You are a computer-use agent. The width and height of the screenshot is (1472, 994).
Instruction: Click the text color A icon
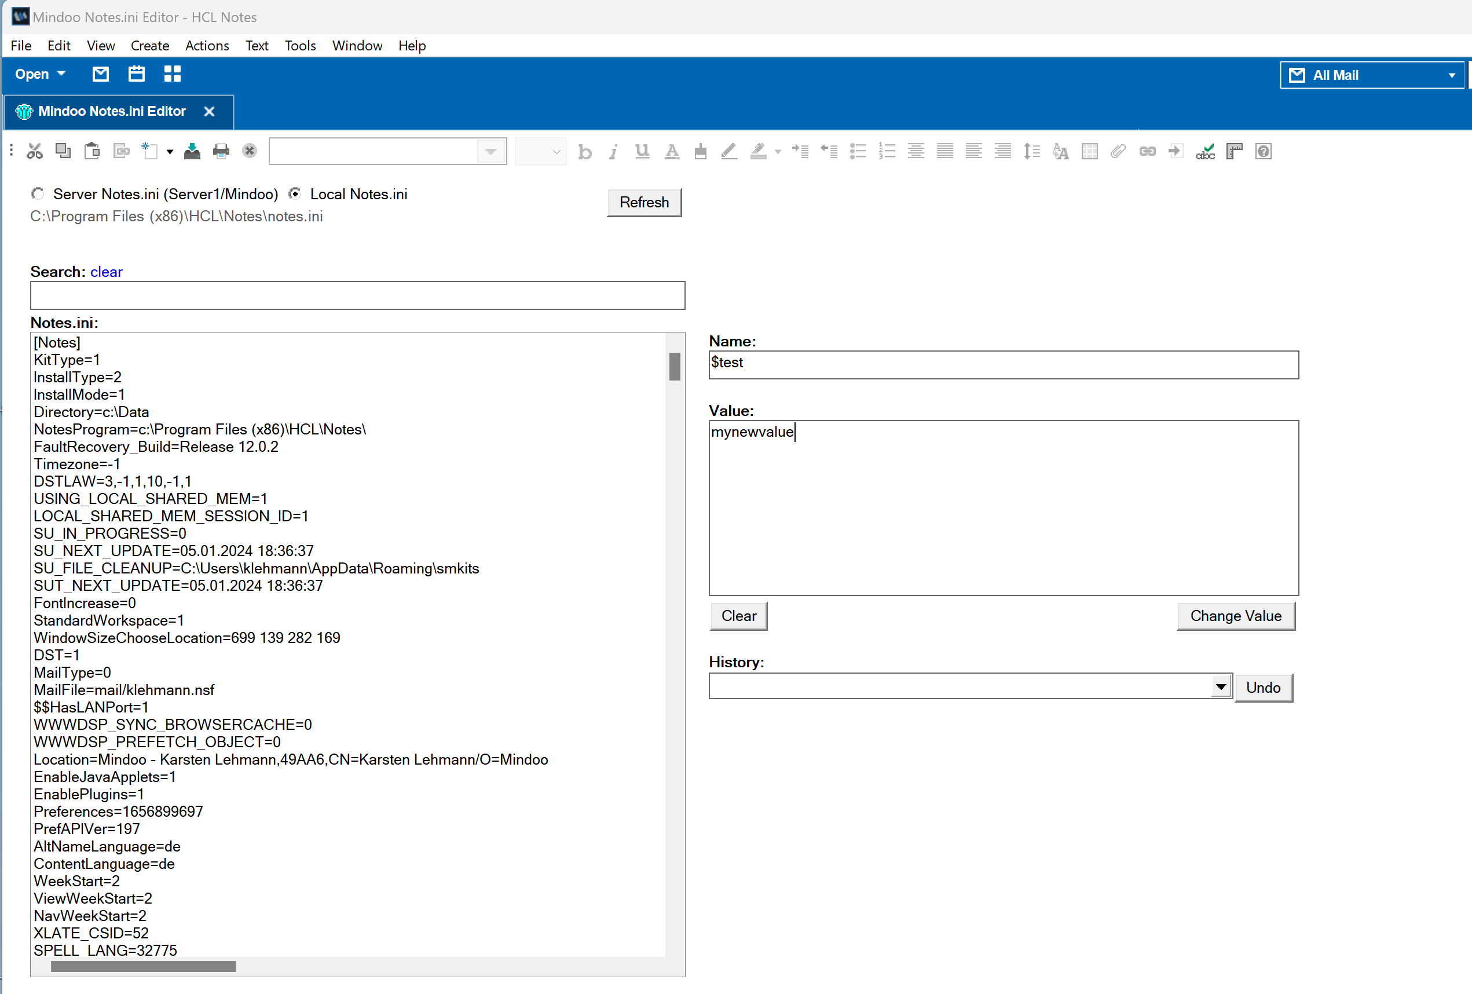coord(672,151)
